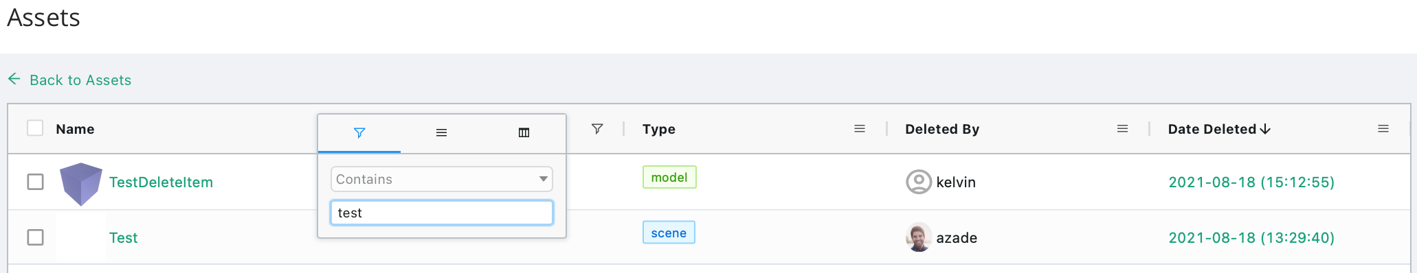Click azade's profile photo

[919, 237]
